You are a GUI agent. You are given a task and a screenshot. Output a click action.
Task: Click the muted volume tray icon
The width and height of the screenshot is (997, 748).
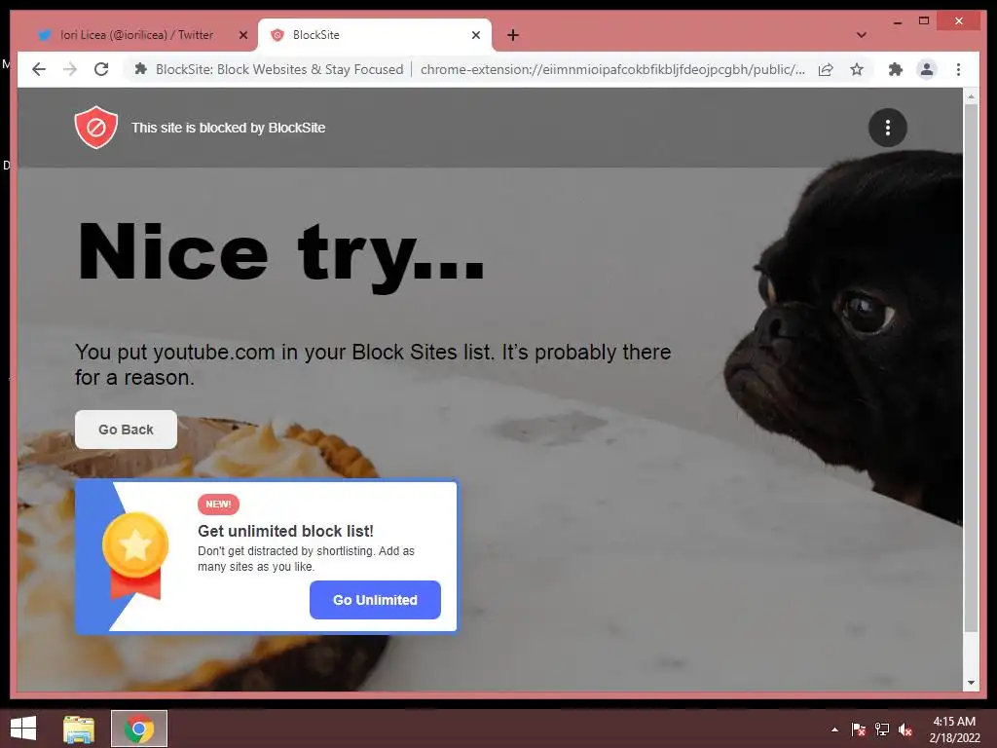click(x=905, y=729)
